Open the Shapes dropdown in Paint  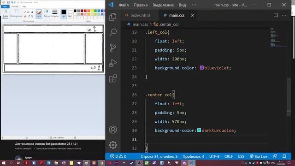(47, 14)
